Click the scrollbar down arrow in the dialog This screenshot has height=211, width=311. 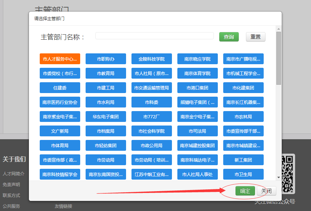click(x=278, y=177)
